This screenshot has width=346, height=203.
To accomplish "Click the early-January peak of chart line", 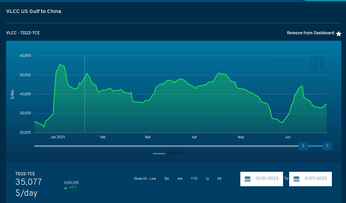I will (x=60, y=65).
